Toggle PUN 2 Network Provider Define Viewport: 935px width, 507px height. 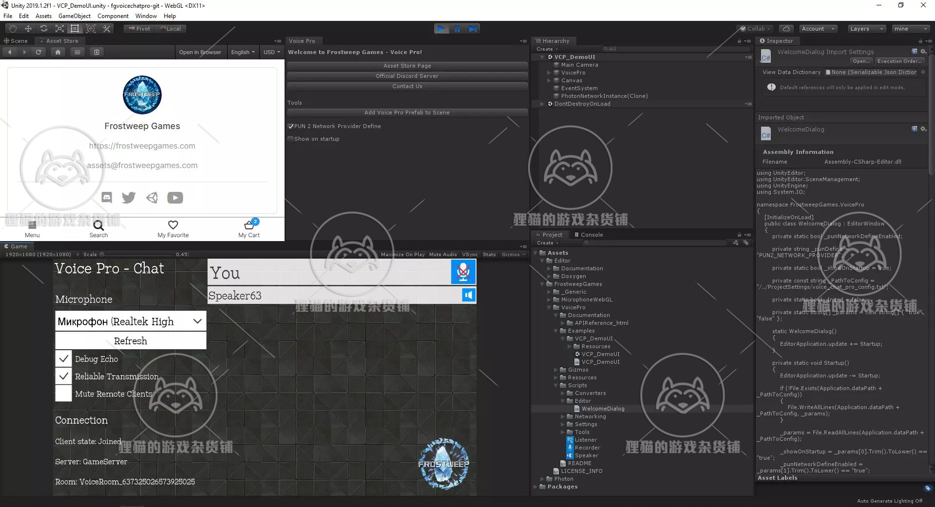tap(291, 126)
